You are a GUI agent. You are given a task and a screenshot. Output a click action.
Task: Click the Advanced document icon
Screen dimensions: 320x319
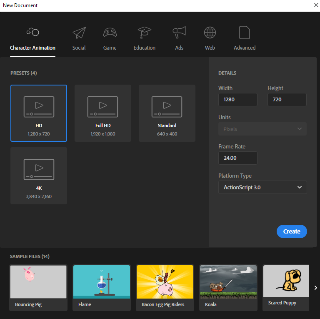pos(245,33)
